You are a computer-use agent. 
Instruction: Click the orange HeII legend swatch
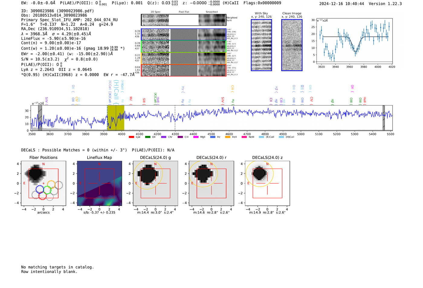(228, 137)
